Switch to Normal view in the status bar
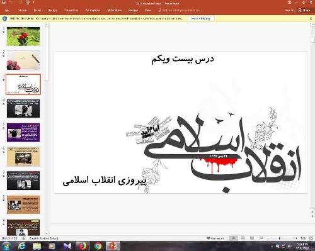The image size is (315, 251). [233, 238]
